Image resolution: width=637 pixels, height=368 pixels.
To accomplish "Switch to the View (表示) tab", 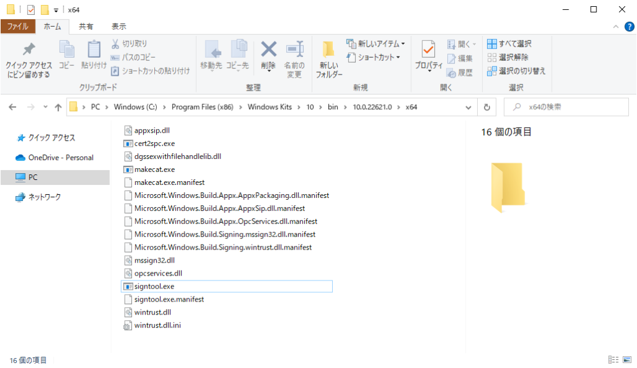I will (119, 27).
